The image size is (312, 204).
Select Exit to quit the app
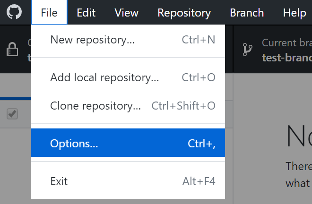59,181
